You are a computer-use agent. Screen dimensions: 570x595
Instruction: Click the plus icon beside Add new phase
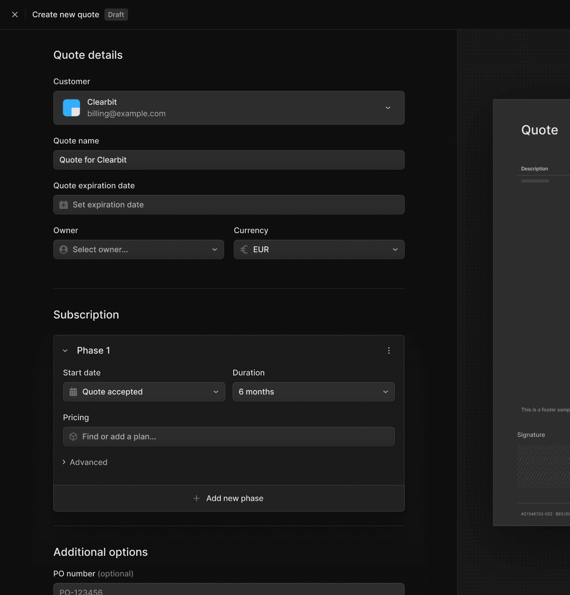[x=196, y=498]
